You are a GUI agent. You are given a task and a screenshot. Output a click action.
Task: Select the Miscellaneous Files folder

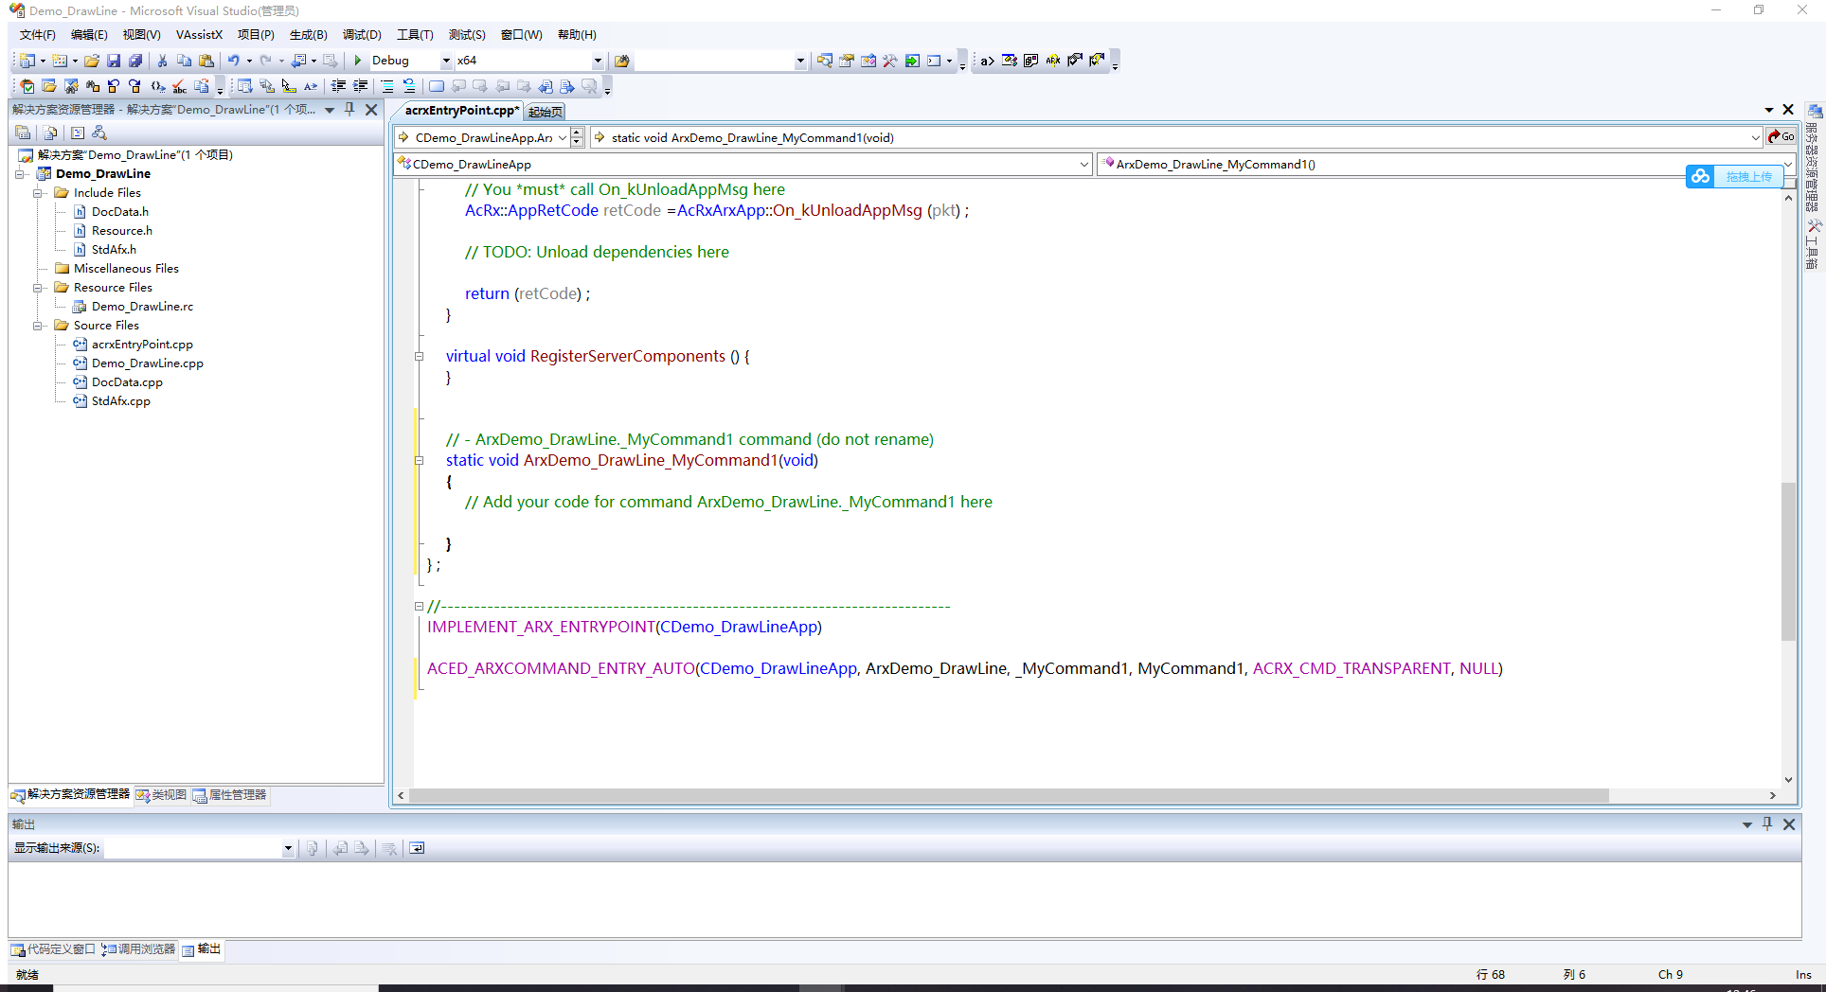pyautogui.click(x=126, y=269)
